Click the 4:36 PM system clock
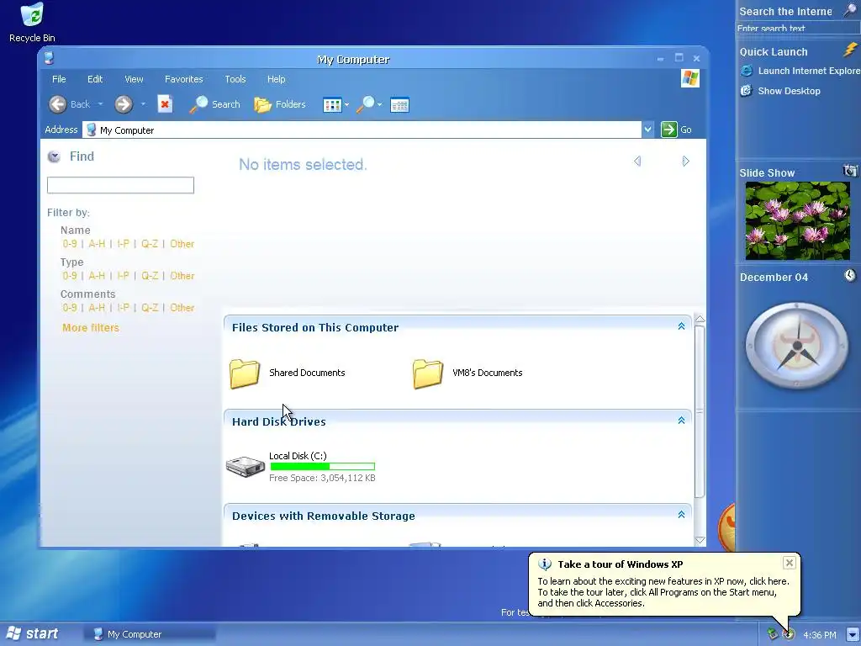The image size is (861, 646). (x=819, y=635)
